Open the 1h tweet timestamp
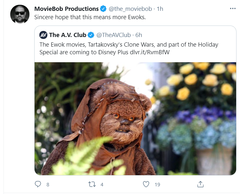 (x=160, y=9)
